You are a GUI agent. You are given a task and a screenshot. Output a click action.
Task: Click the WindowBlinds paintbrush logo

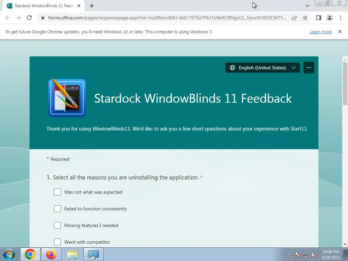pos(67,98)
